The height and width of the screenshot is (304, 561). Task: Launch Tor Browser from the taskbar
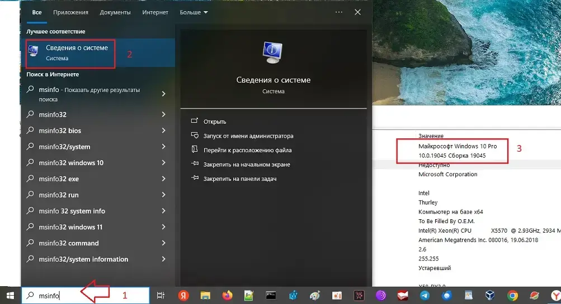[x=381, y=296]
